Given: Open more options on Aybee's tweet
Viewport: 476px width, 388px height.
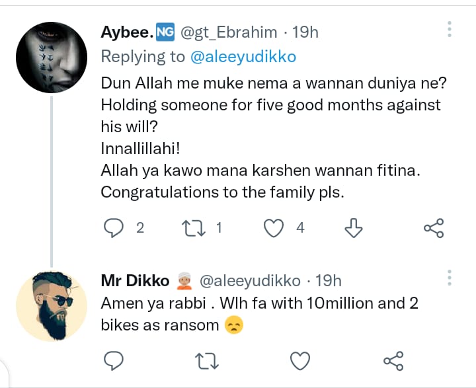Looking at the screenshot, I should coord(449,28).
